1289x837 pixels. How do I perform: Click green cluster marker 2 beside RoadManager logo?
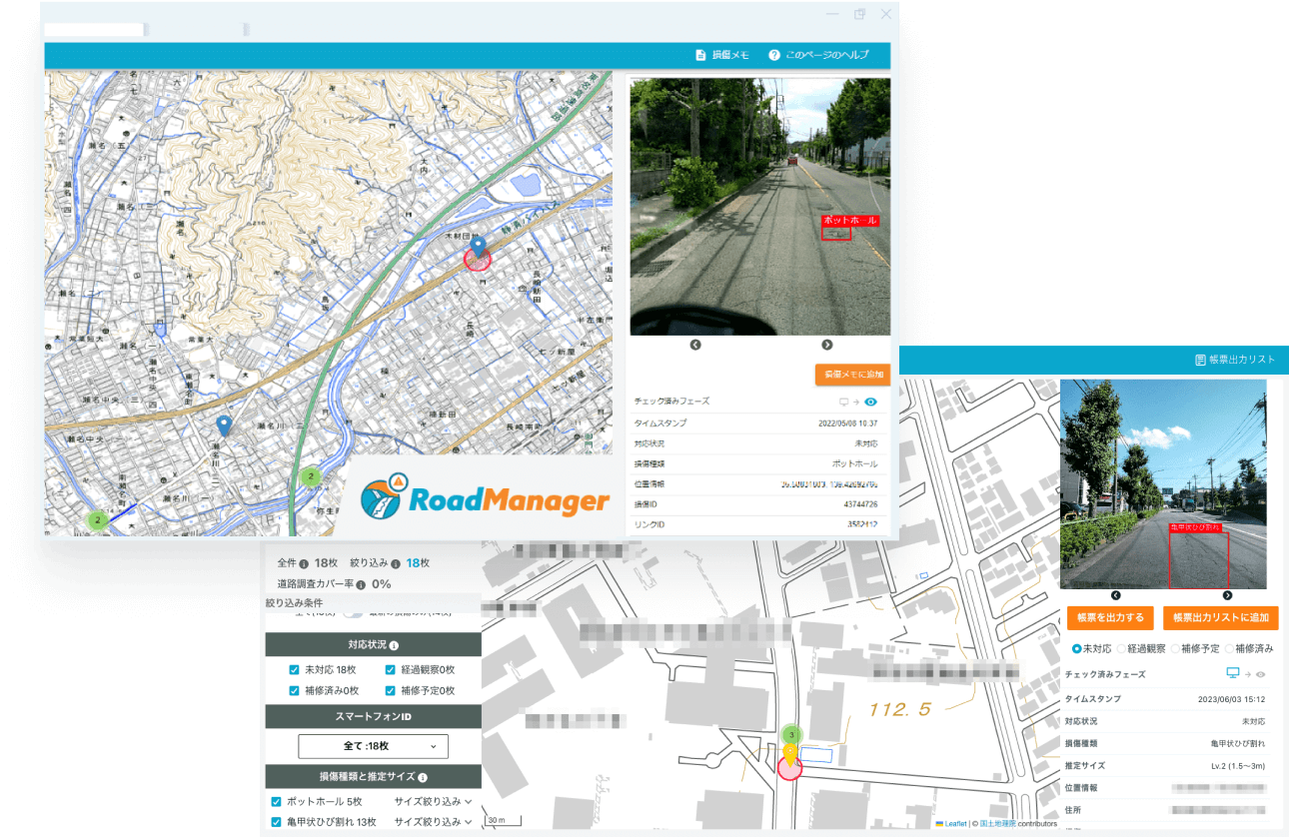coord(311,476)
